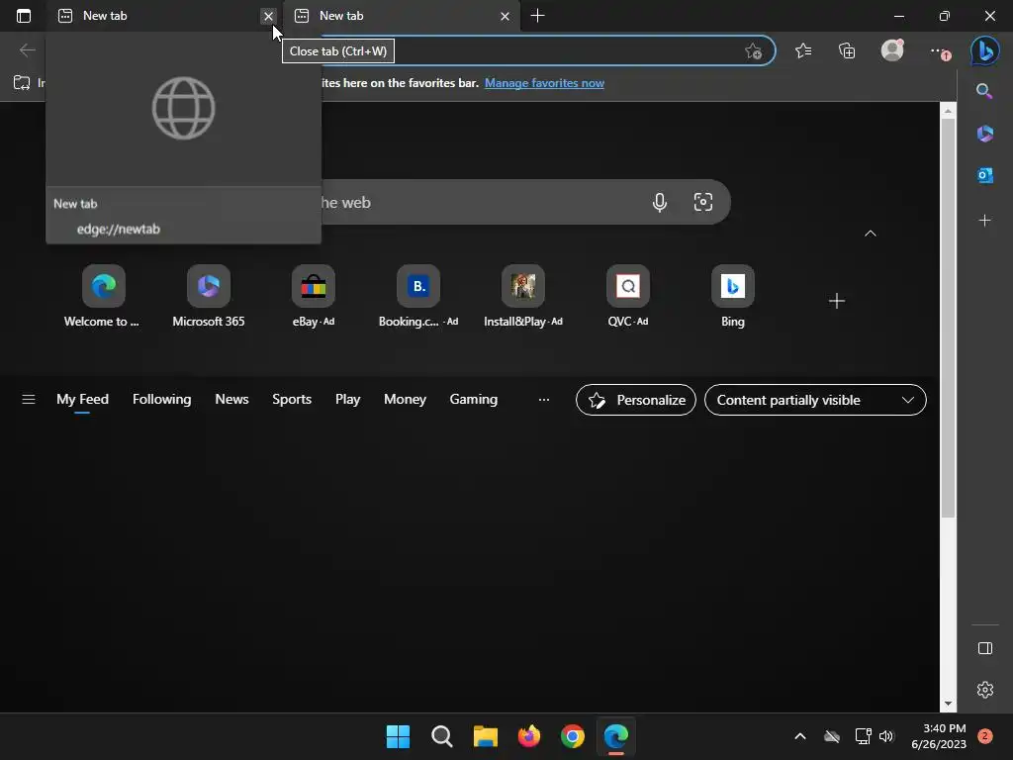The image size is (1013, 760).
Task: Open taskbar Search
Action: (x=442, y=736)
